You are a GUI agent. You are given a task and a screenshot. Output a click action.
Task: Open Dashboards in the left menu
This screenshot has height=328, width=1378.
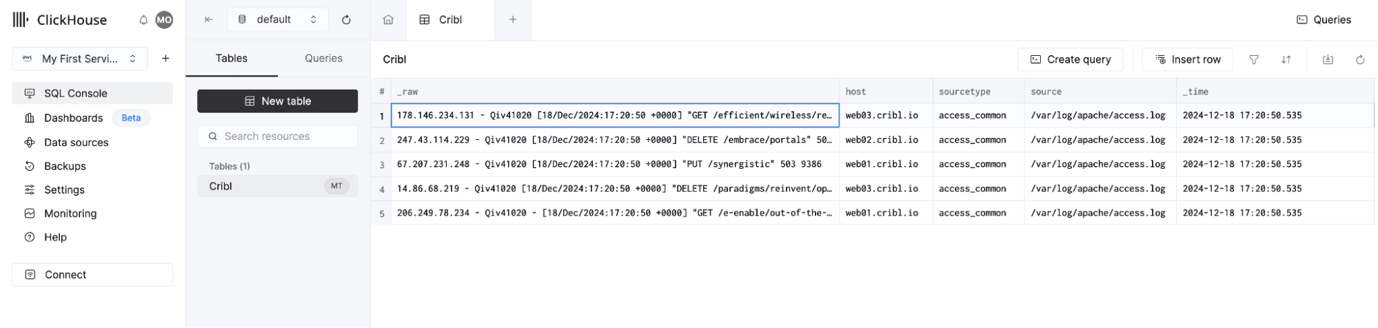tap(73, 118)
